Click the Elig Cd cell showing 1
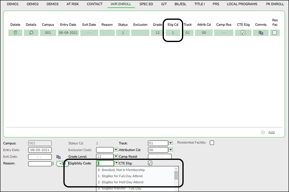This screenshot has height=192, width=289. tap(173, 33)
